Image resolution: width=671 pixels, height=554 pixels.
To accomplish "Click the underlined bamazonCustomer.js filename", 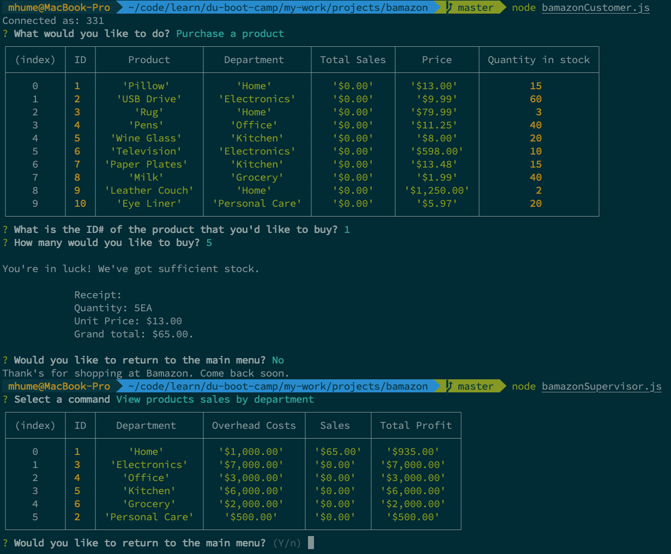I will tap(595, 8).
